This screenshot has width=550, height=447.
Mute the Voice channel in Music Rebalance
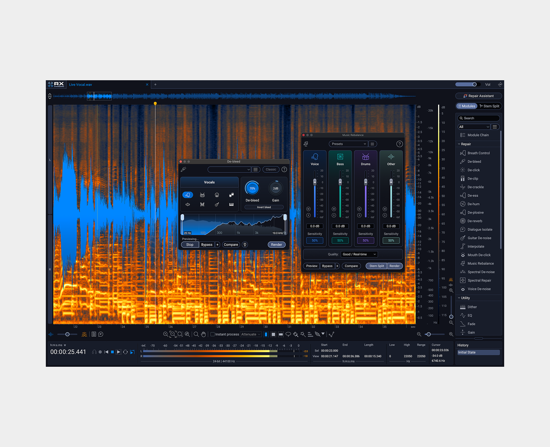(308, 209)
